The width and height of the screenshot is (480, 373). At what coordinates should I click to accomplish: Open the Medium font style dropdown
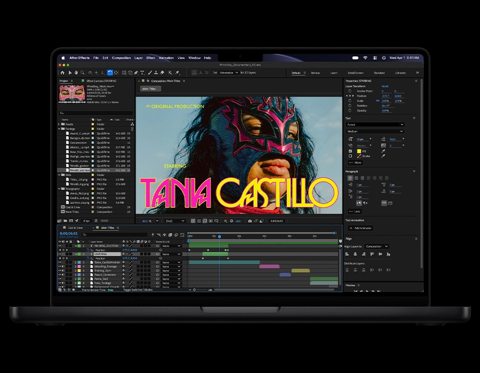375,131
